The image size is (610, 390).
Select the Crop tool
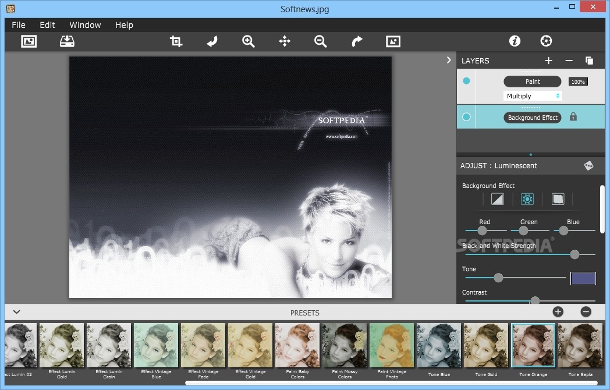coord(176,41)
